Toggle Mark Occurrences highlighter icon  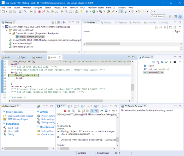point(121,11)
